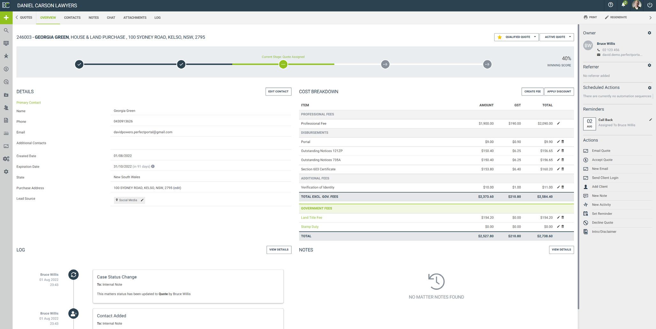Screen dimensions: 656x329
Task: Open Scheduled Actions settings gear
Action: pyautogui.click(x=649, y=88)
